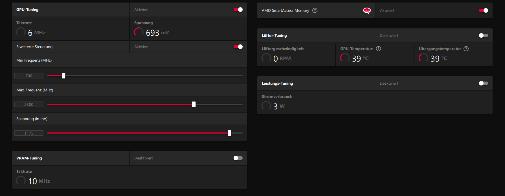The height and width of the screenshot is (196, 505).
Task: Disable AMD SmartAccess Memory switch
Action: pyautogui.click(x=484, y=10)
